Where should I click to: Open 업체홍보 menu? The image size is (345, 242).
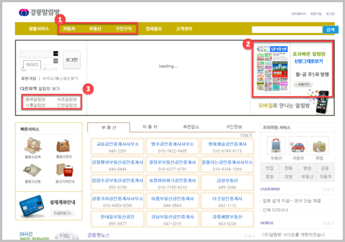coord(154,29)
